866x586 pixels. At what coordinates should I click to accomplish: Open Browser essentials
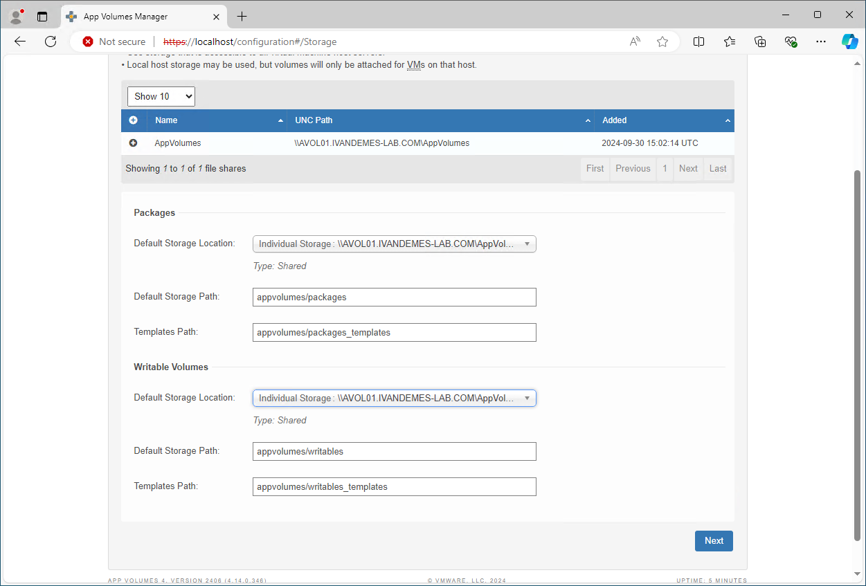pos(791,42)
